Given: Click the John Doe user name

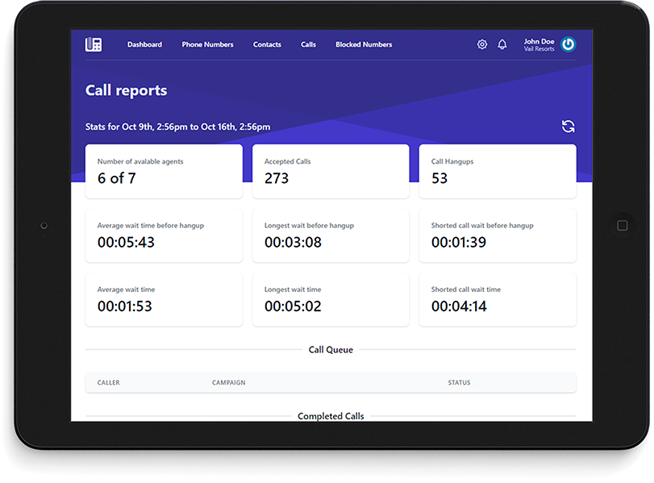Looking at the screenshot, I should pos(539,41).
